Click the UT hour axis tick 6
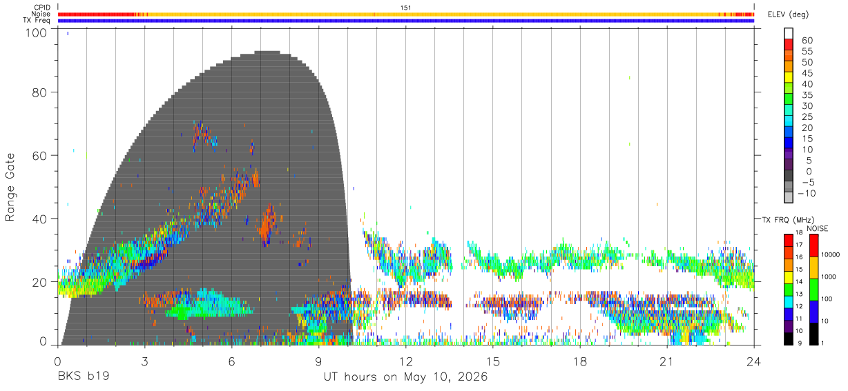Viewport: 848px width, 391px height. [232, 361]
